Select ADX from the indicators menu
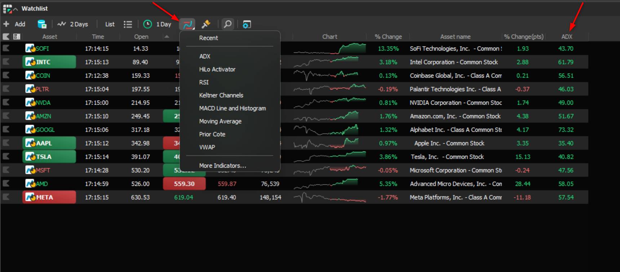Image resolution: width=620 pixels, height=272 pixels. (205, 56)
